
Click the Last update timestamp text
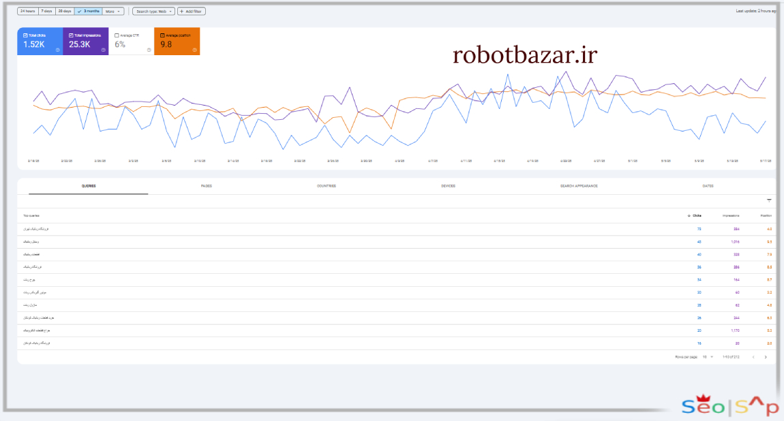click(755, 11)
